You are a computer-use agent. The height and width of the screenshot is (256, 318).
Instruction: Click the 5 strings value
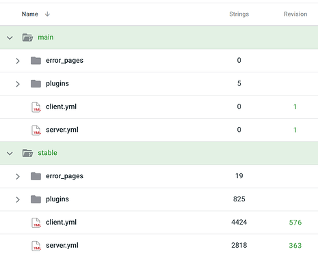239,83
